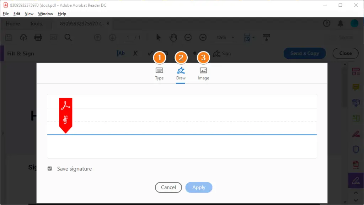Click the Zoom out minus icon
364x205 pixels.
pyautogui.click(x=188, y=37)
